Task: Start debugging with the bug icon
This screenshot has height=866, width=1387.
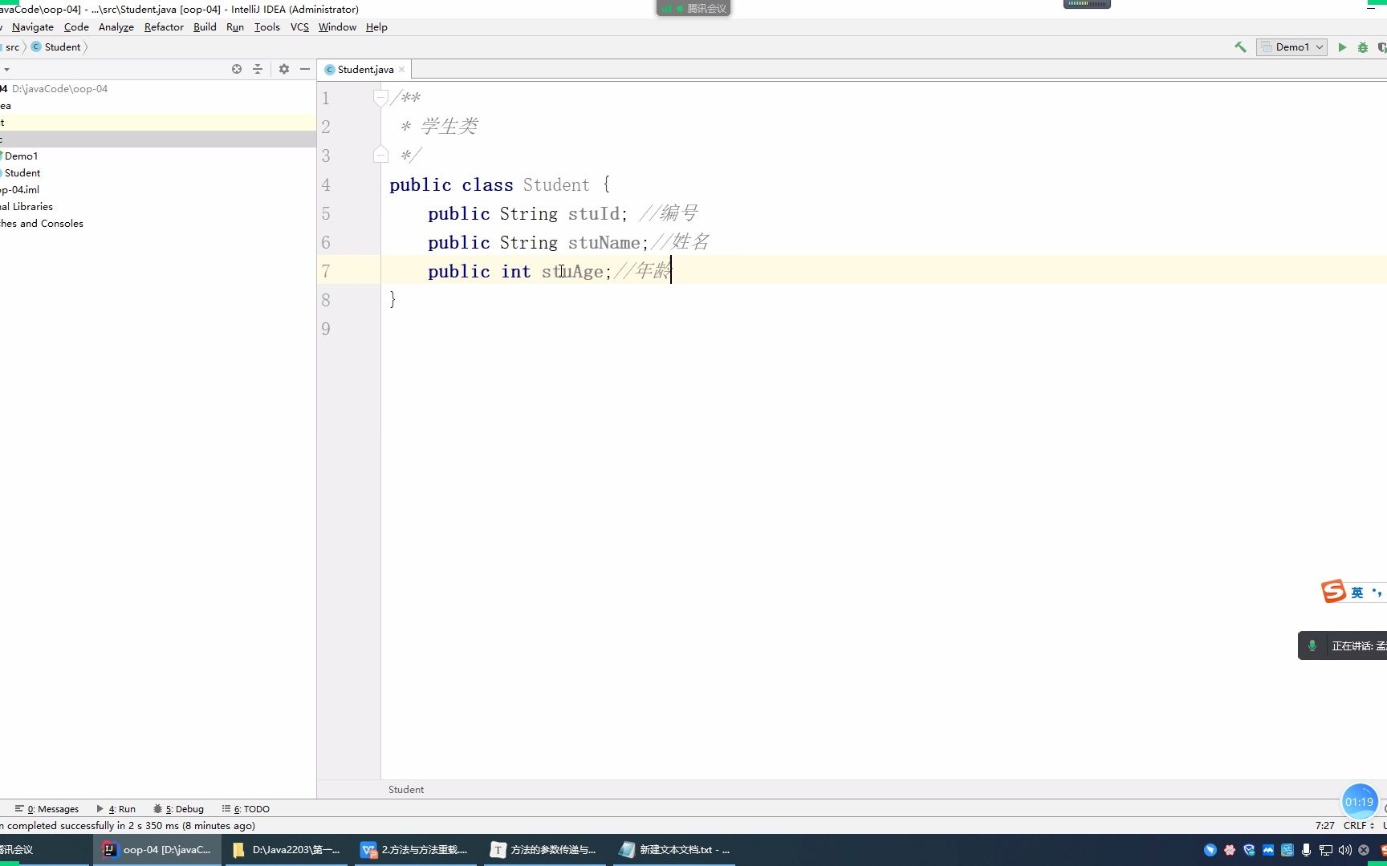Action: [x=1363, y=47]
